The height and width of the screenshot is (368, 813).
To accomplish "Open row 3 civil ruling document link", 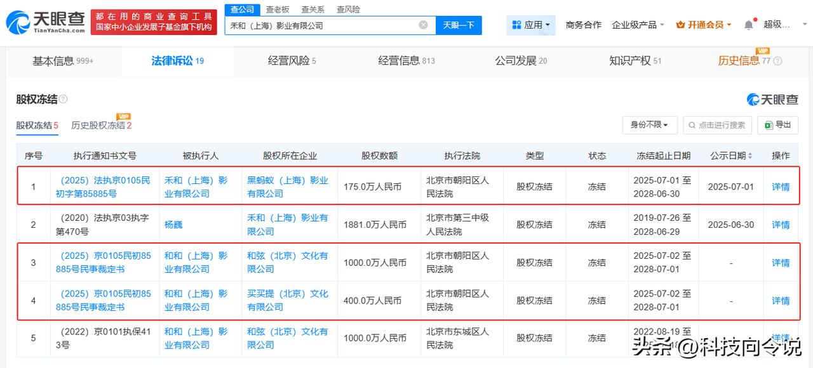I will click(x=104, y=263).
